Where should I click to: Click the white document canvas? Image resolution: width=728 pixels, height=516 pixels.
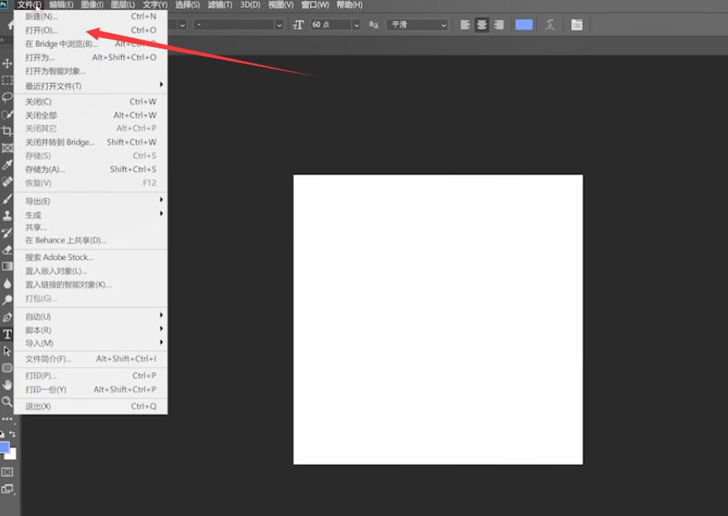click(x=437, y=319)
